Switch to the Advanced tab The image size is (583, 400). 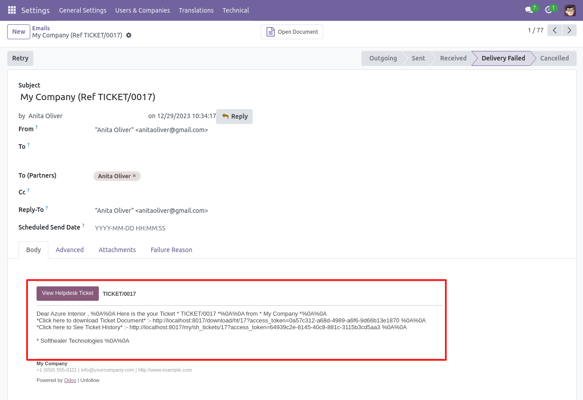click(x=69, y=250)
